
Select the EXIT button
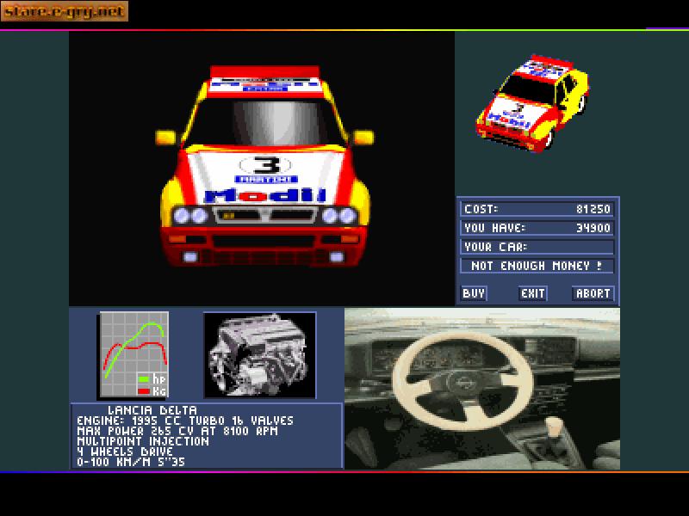click(x=532, y=293)
